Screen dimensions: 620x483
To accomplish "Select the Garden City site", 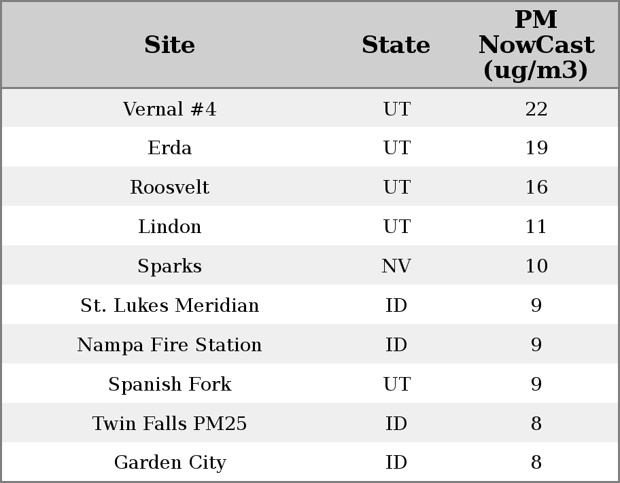I will [x=169, y=463].
